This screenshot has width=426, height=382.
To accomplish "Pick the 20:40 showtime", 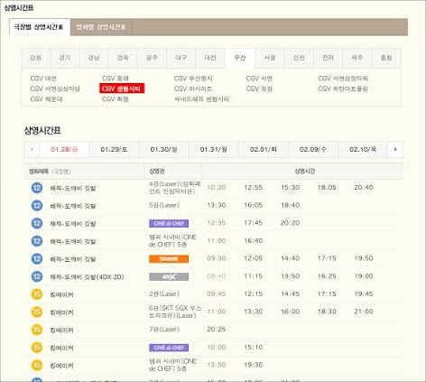I will tap(364, 188).
